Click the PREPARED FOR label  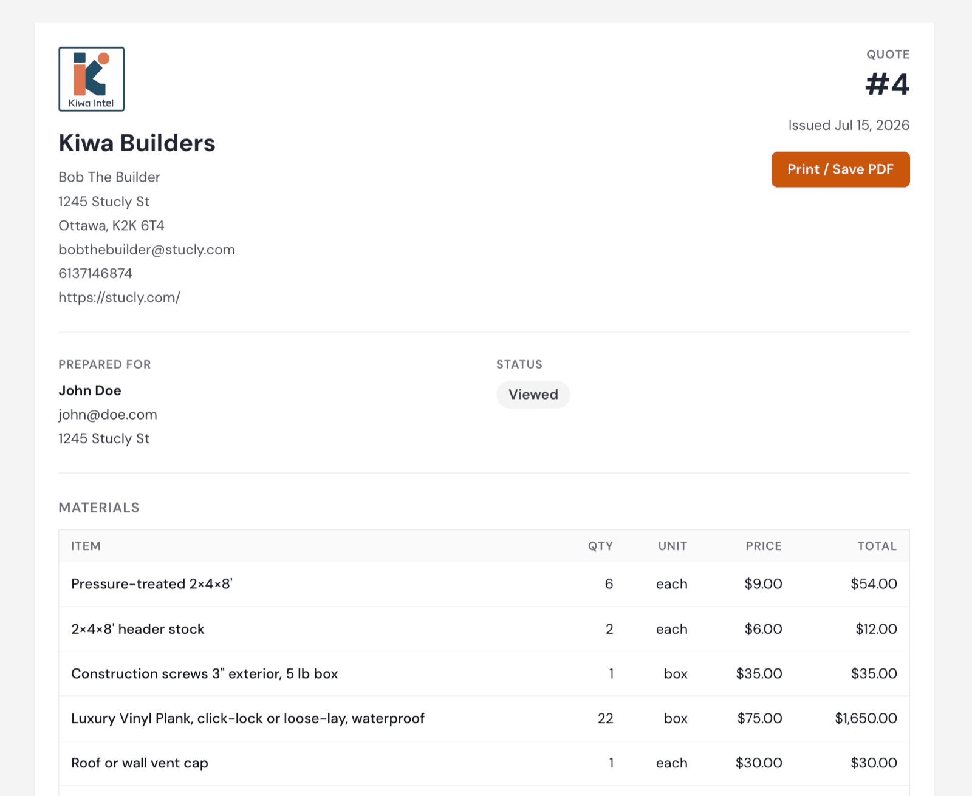pos(104,364)
